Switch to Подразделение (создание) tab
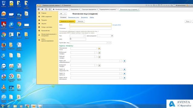 point(108,9)
